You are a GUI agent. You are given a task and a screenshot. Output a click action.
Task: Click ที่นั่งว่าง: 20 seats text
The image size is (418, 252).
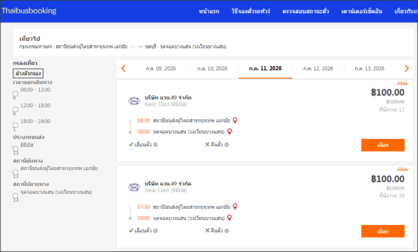click(391, 196)
